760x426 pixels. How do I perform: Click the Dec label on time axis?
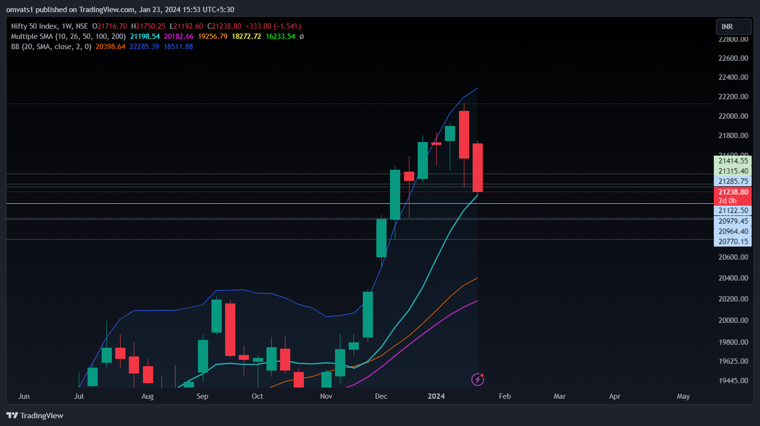[381, 396]
